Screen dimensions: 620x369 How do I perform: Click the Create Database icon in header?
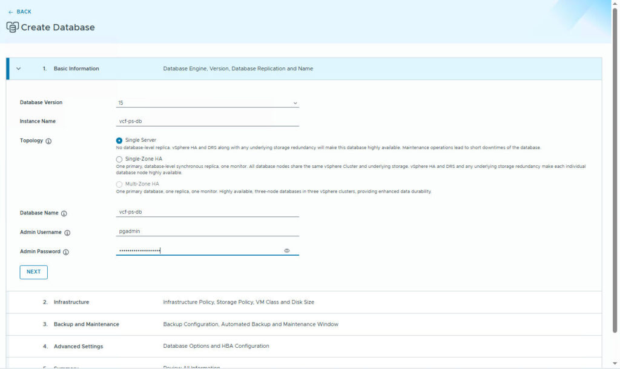12,27
